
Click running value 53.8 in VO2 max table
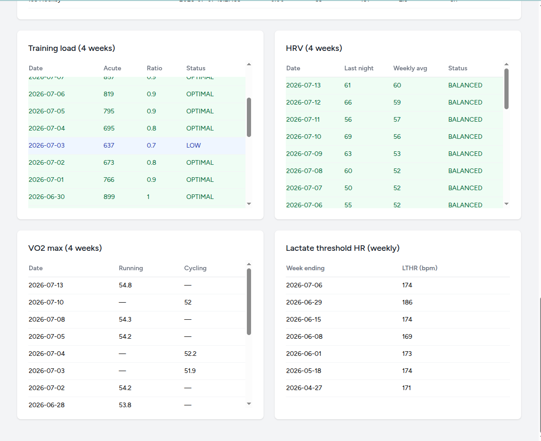[125, 405]
